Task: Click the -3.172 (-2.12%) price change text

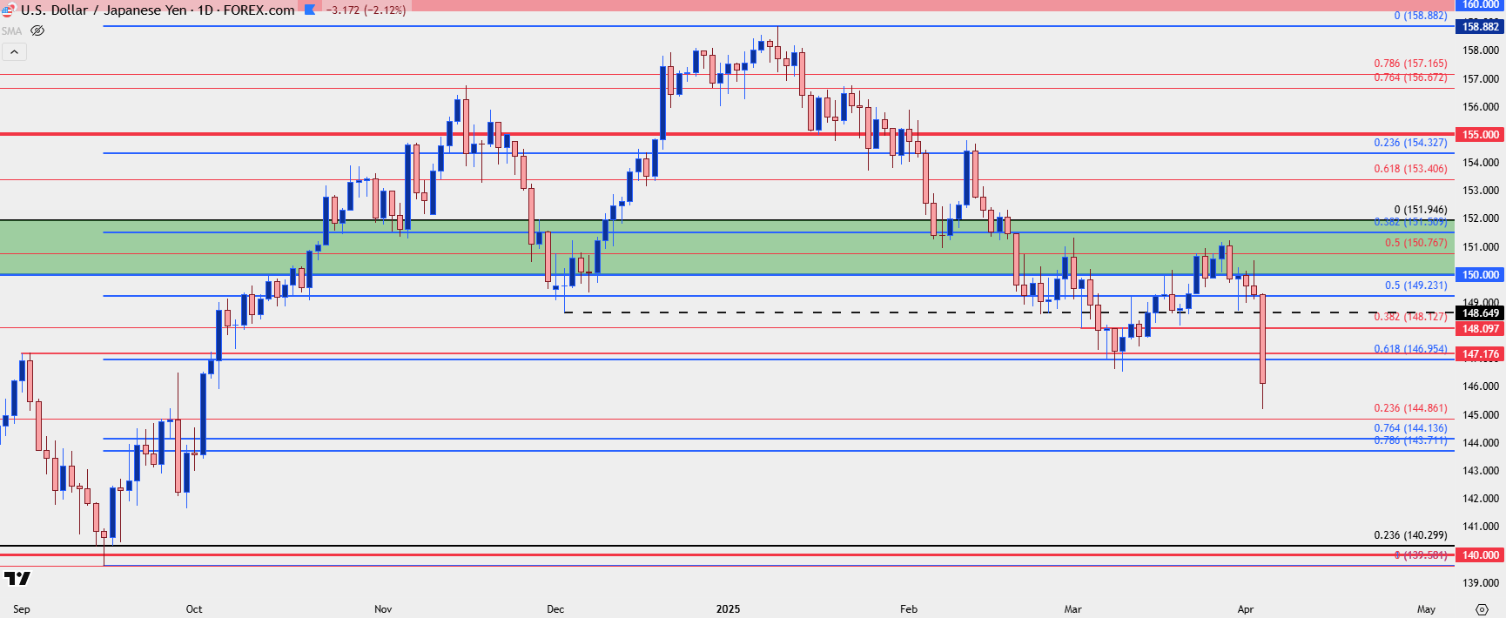Action: coord(366,10)
